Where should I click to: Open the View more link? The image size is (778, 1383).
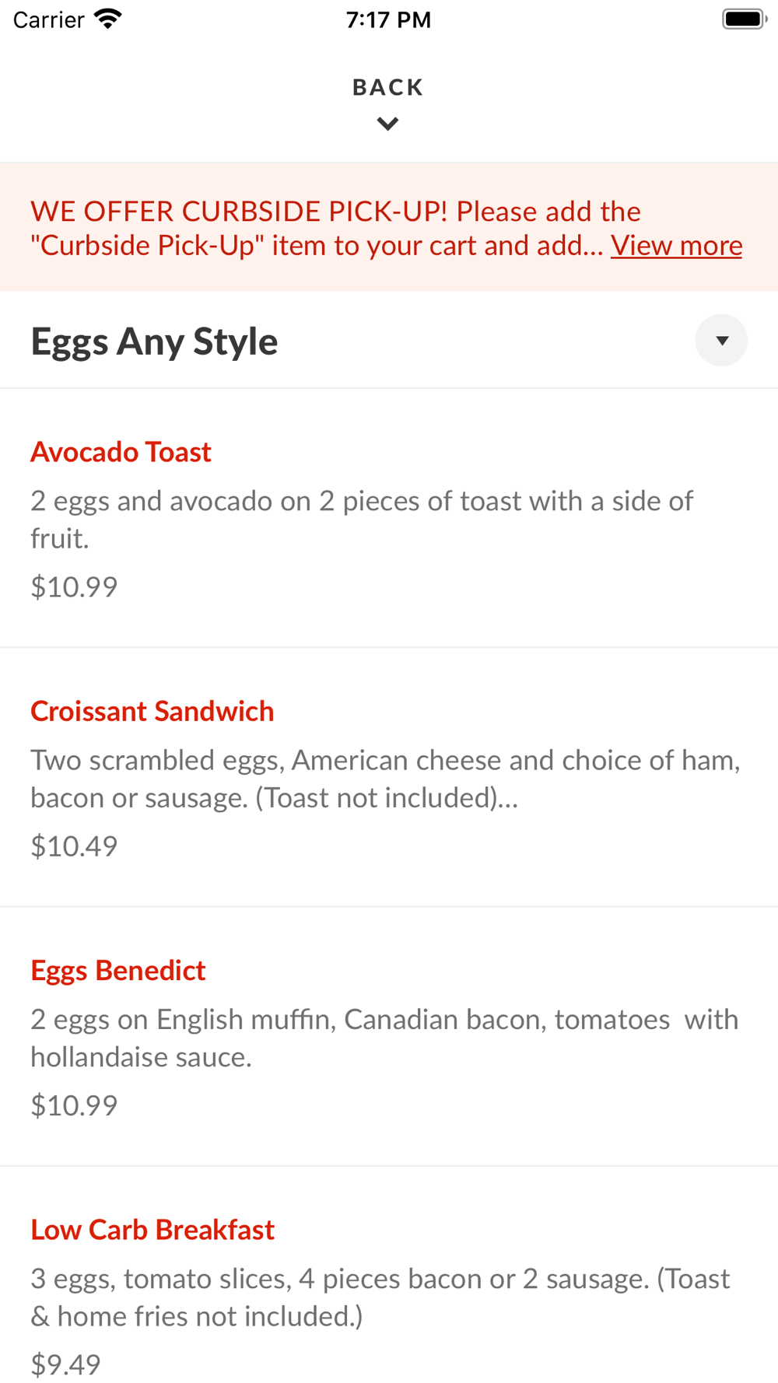676,246
